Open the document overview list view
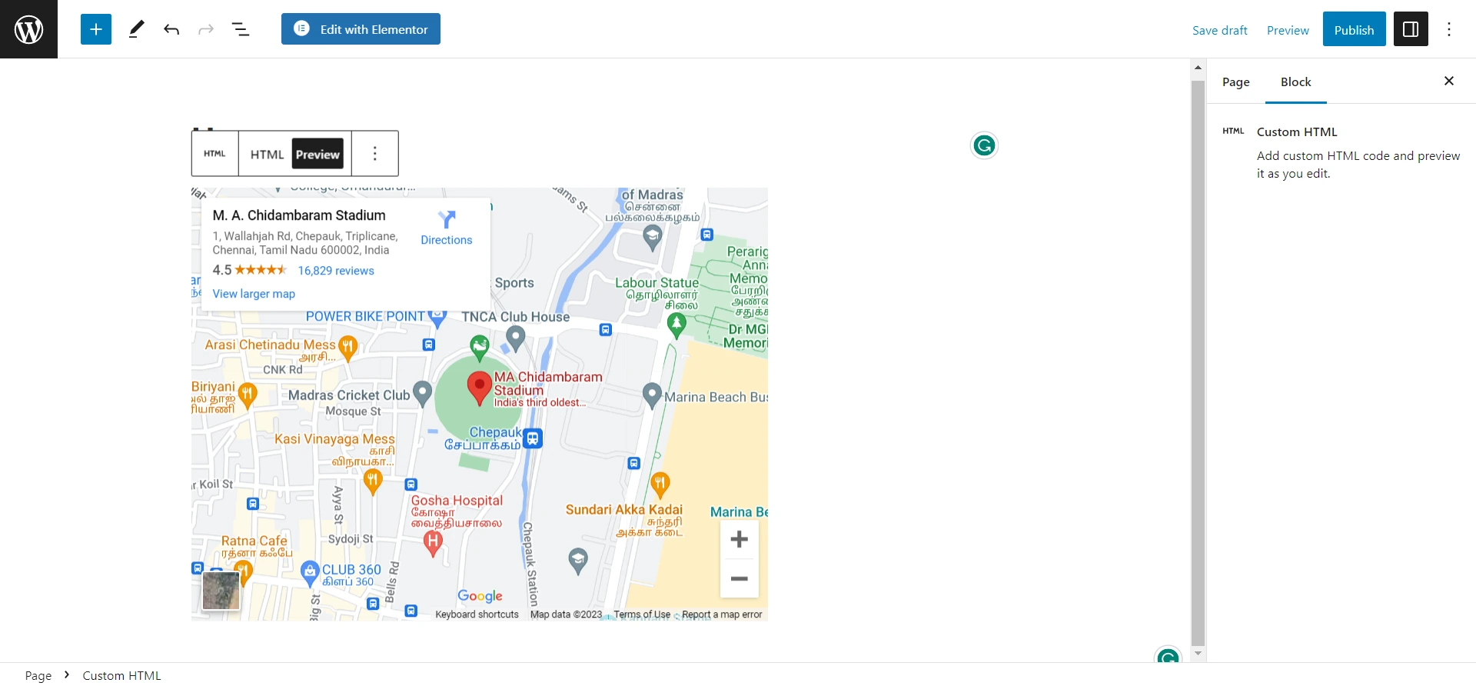Viewport: 1476px width, 686px height. point(241,29)
